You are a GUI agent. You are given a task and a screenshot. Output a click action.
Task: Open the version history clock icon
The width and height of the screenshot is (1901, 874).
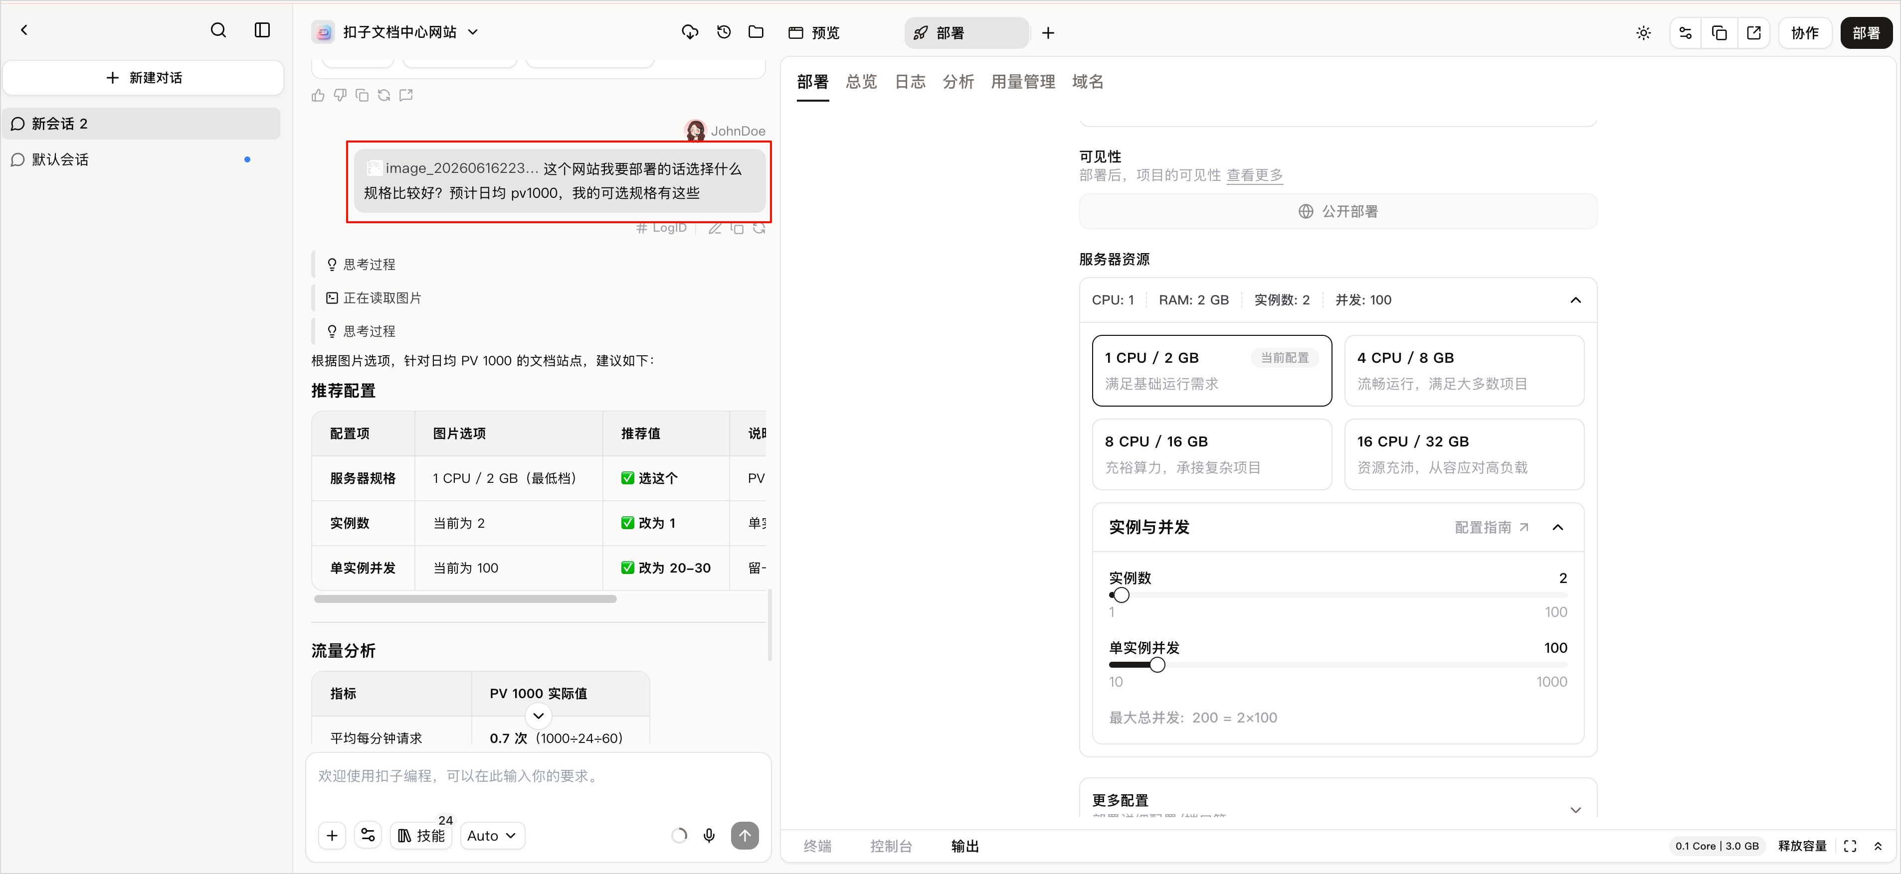pos(724,32)
